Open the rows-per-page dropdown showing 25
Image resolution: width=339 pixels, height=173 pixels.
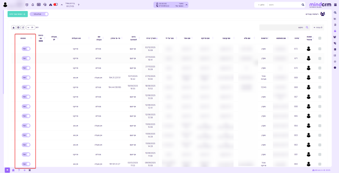31,27
